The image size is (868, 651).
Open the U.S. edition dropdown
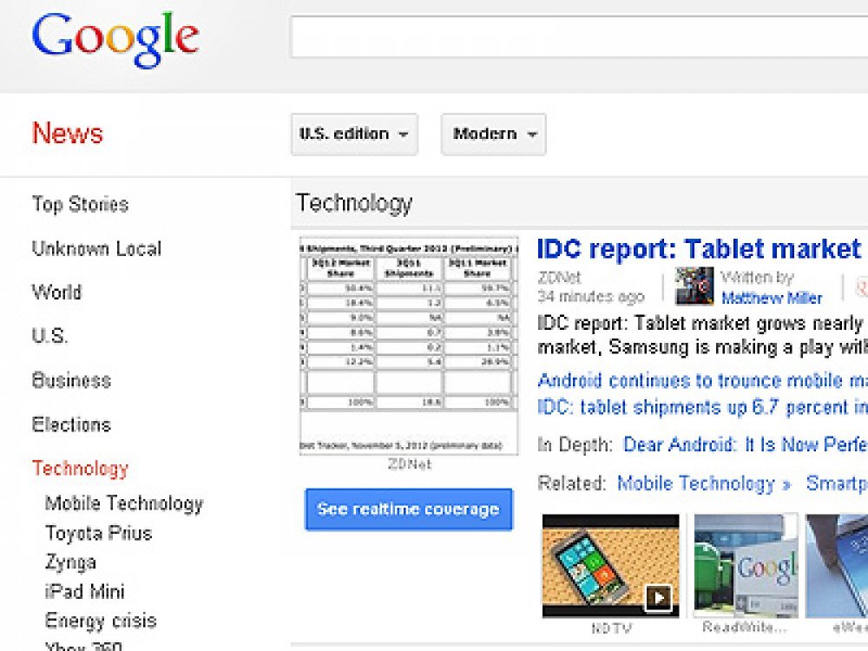354,134
